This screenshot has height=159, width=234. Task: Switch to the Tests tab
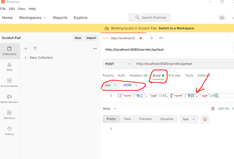pos(189,75)
